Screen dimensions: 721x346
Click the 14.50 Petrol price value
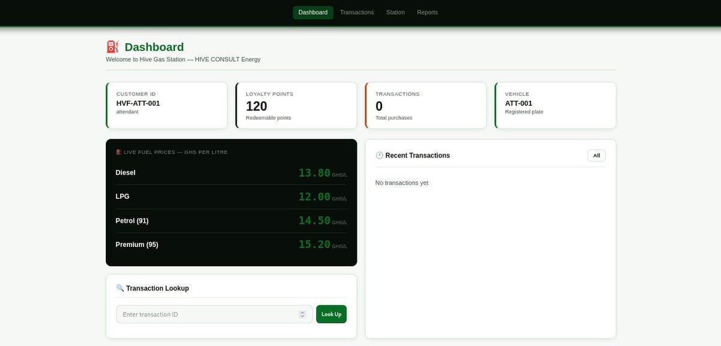pyautogui.click(x=314, y=220)
